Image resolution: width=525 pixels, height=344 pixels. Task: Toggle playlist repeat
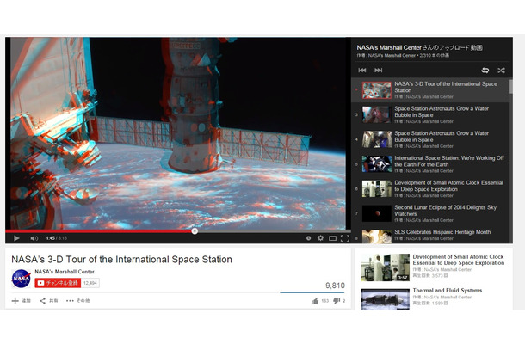(x=485, y=71)
